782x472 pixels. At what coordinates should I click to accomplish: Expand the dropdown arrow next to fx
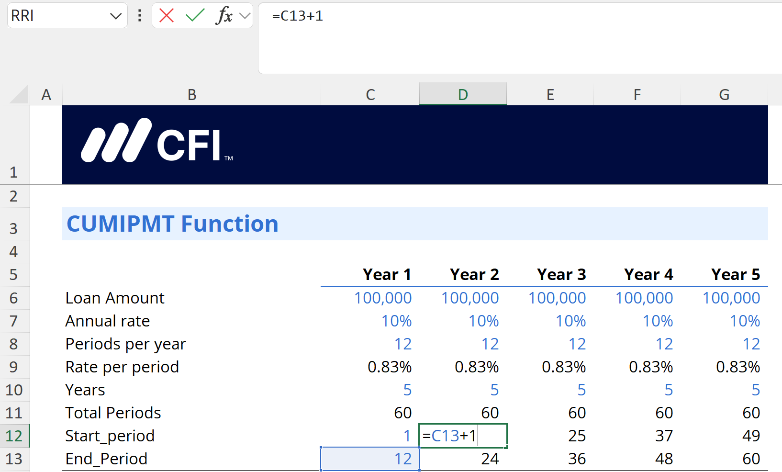(245, 16)
